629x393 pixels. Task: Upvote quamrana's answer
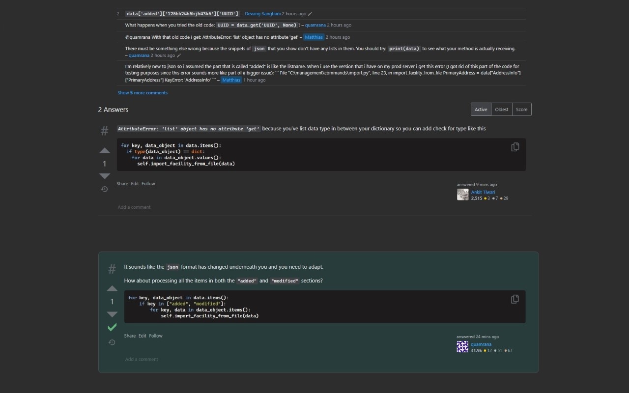click(112, 289)
